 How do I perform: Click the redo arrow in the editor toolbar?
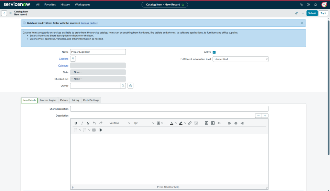click(x=101, y=123)
